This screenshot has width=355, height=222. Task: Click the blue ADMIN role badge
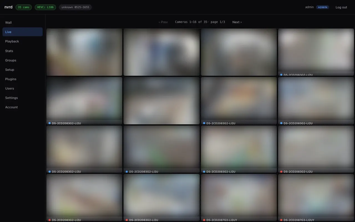(x=323, y=7)
